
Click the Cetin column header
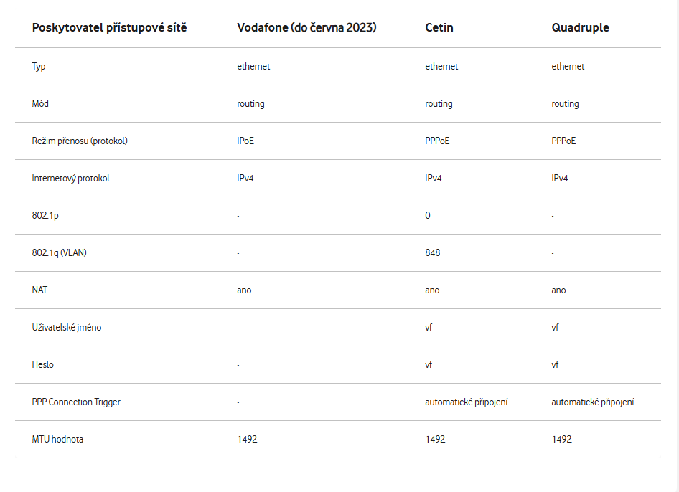(439, 28)
